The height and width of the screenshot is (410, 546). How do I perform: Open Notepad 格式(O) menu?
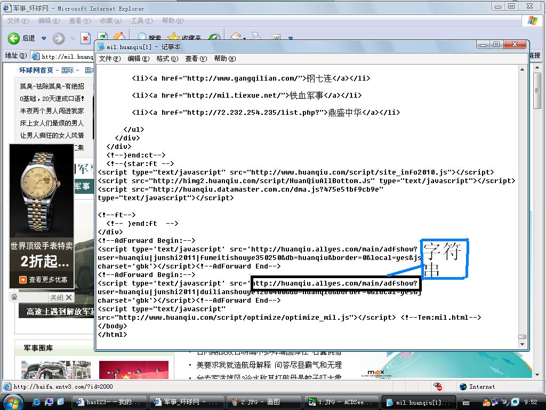pyautogui.click(x=167, y=59)
